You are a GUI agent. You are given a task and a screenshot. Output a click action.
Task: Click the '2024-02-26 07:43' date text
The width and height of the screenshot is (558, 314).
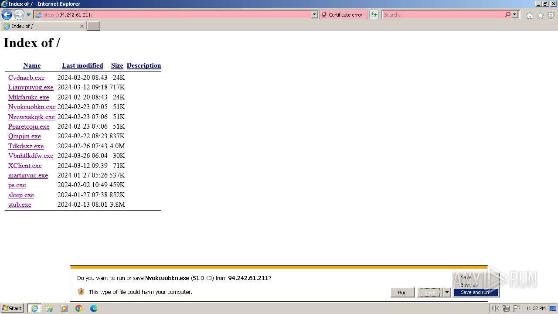click(x=82, y=146)
